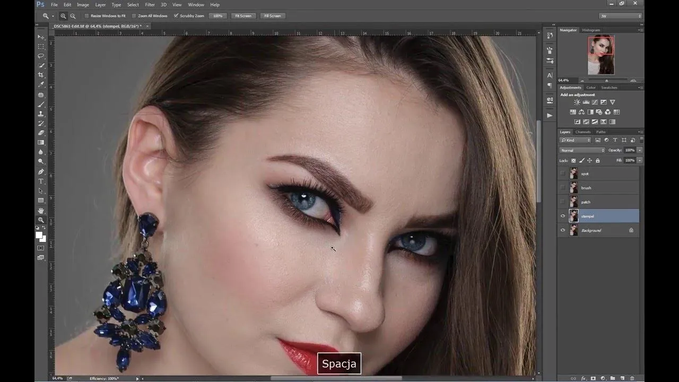Click the stempel layer thumbnail
679x382 pixels.
click(x=573, y=215)
